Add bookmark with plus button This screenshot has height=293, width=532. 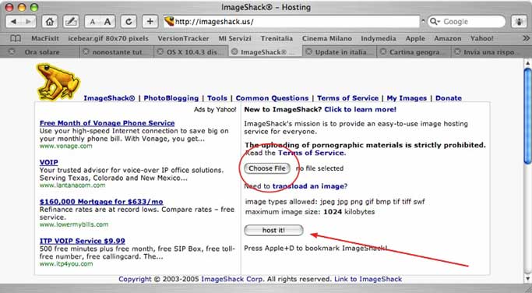[150, 22]
